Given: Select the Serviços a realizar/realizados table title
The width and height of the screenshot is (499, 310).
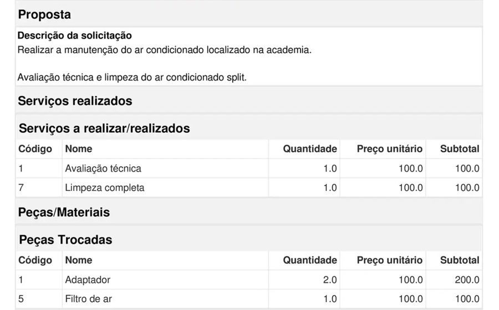Looking at the screenshot, I should click(x=104, y=128).
